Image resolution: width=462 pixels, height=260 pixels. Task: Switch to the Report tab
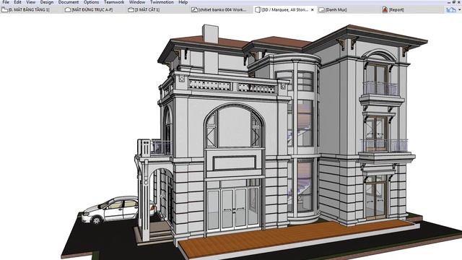pyautogui.click(x=396, y=9)
